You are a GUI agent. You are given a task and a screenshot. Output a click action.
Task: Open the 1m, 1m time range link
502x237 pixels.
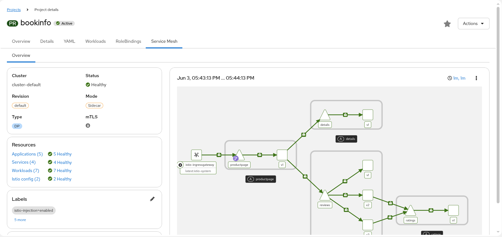[x=459, y=78]
